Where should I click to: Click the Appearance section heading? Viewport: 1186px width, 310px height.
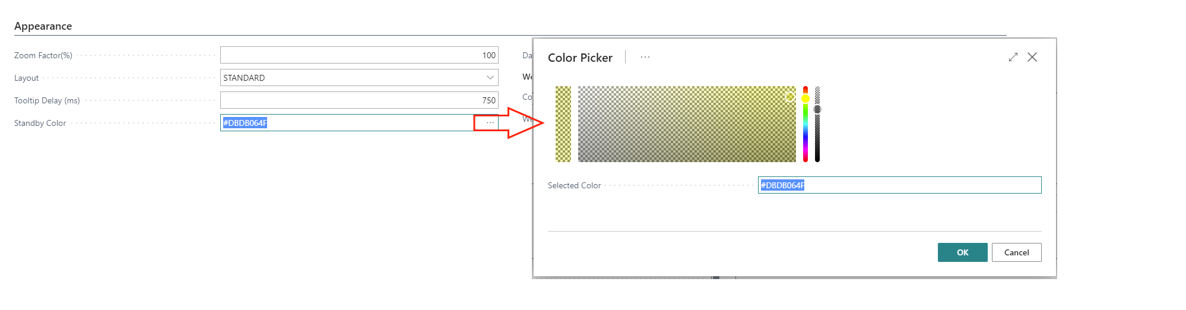point(43,26)
